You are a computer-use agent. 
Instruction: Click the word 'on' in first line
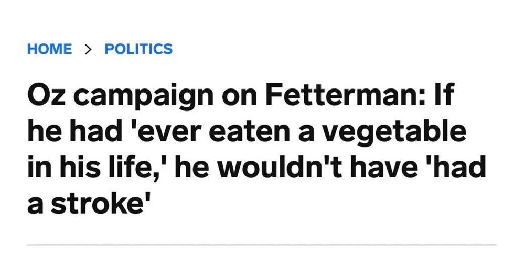tap(231, 97)
